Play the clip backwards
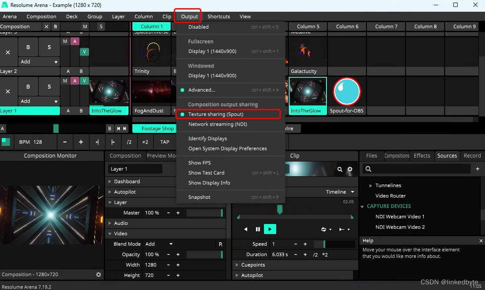Viewport: 485px width, 290px height. (246, 229)
